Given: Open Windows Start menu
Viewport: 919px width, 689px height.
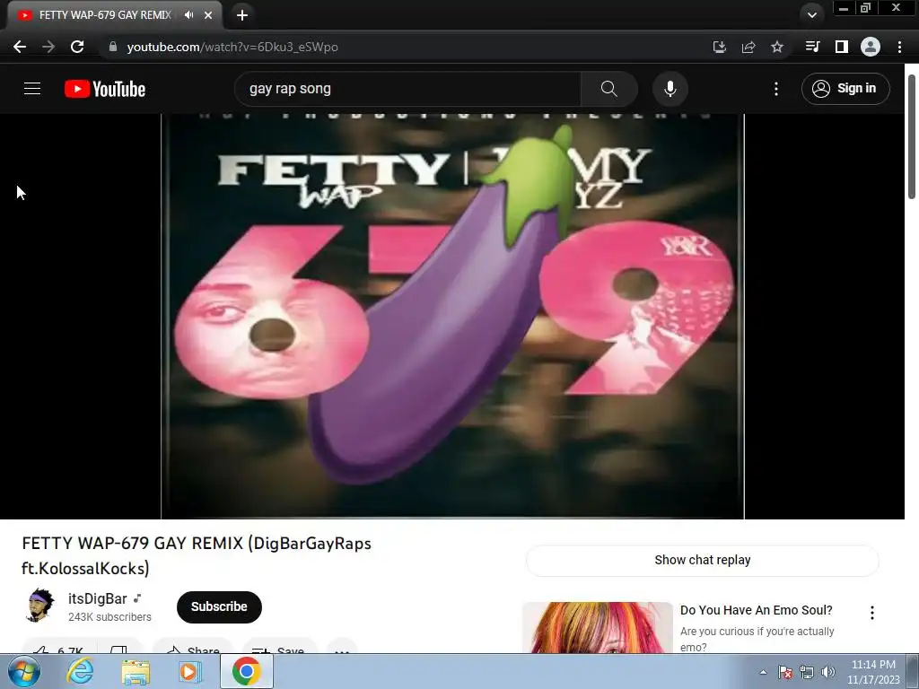Looking at the screenshot, I should click(x=23, y=671).
